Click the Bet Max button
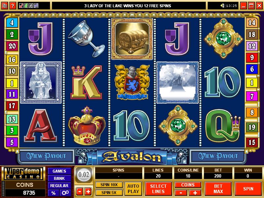 coord(218,189)
